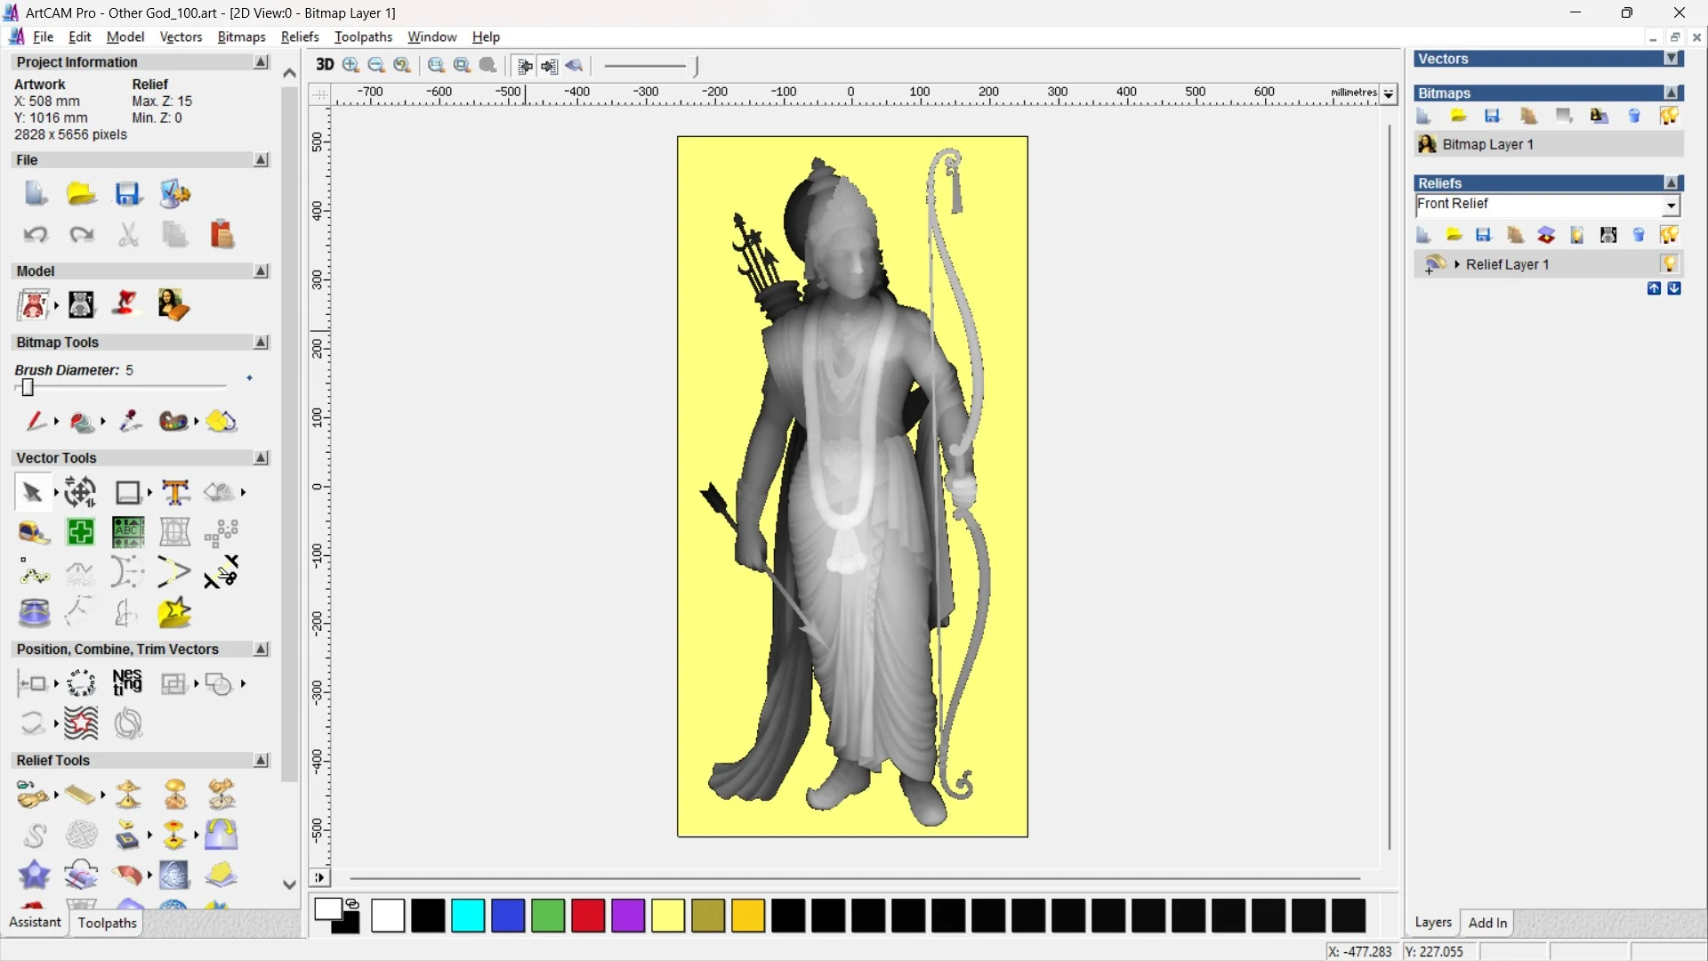Click the Layers button
The height and width of the screenshot is (961, 1708).
1433,923
